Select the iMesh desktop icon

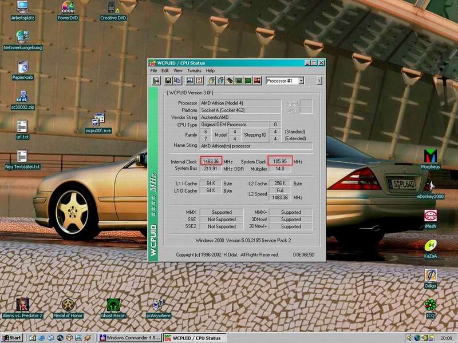[431, 219]
